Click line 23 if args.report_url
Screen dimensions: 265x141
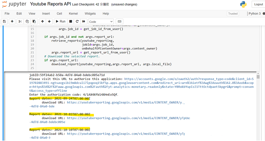click(61, 60)
